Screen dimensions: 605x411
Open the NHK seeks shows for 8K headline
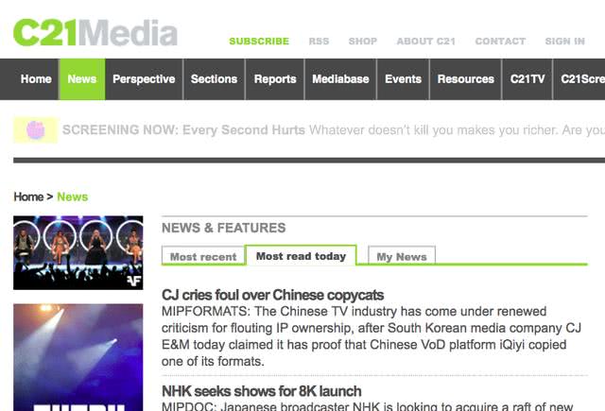click(262, 391)
